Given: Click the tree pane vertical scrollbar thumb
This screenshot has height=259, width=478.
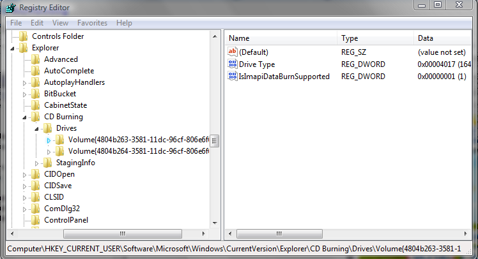Looking at the screenshot, I should click(214, 141).
